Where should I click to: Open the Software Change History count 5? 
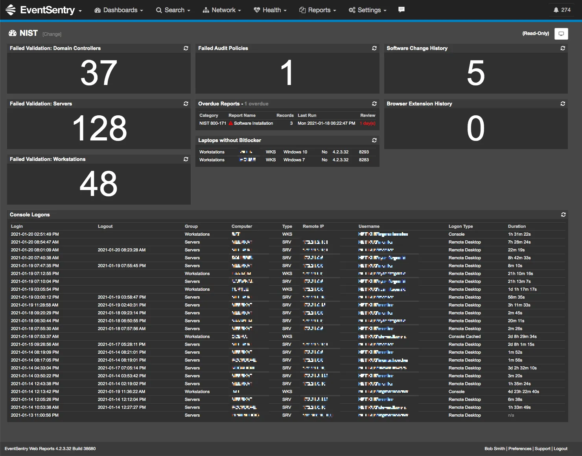coord(476,73)
